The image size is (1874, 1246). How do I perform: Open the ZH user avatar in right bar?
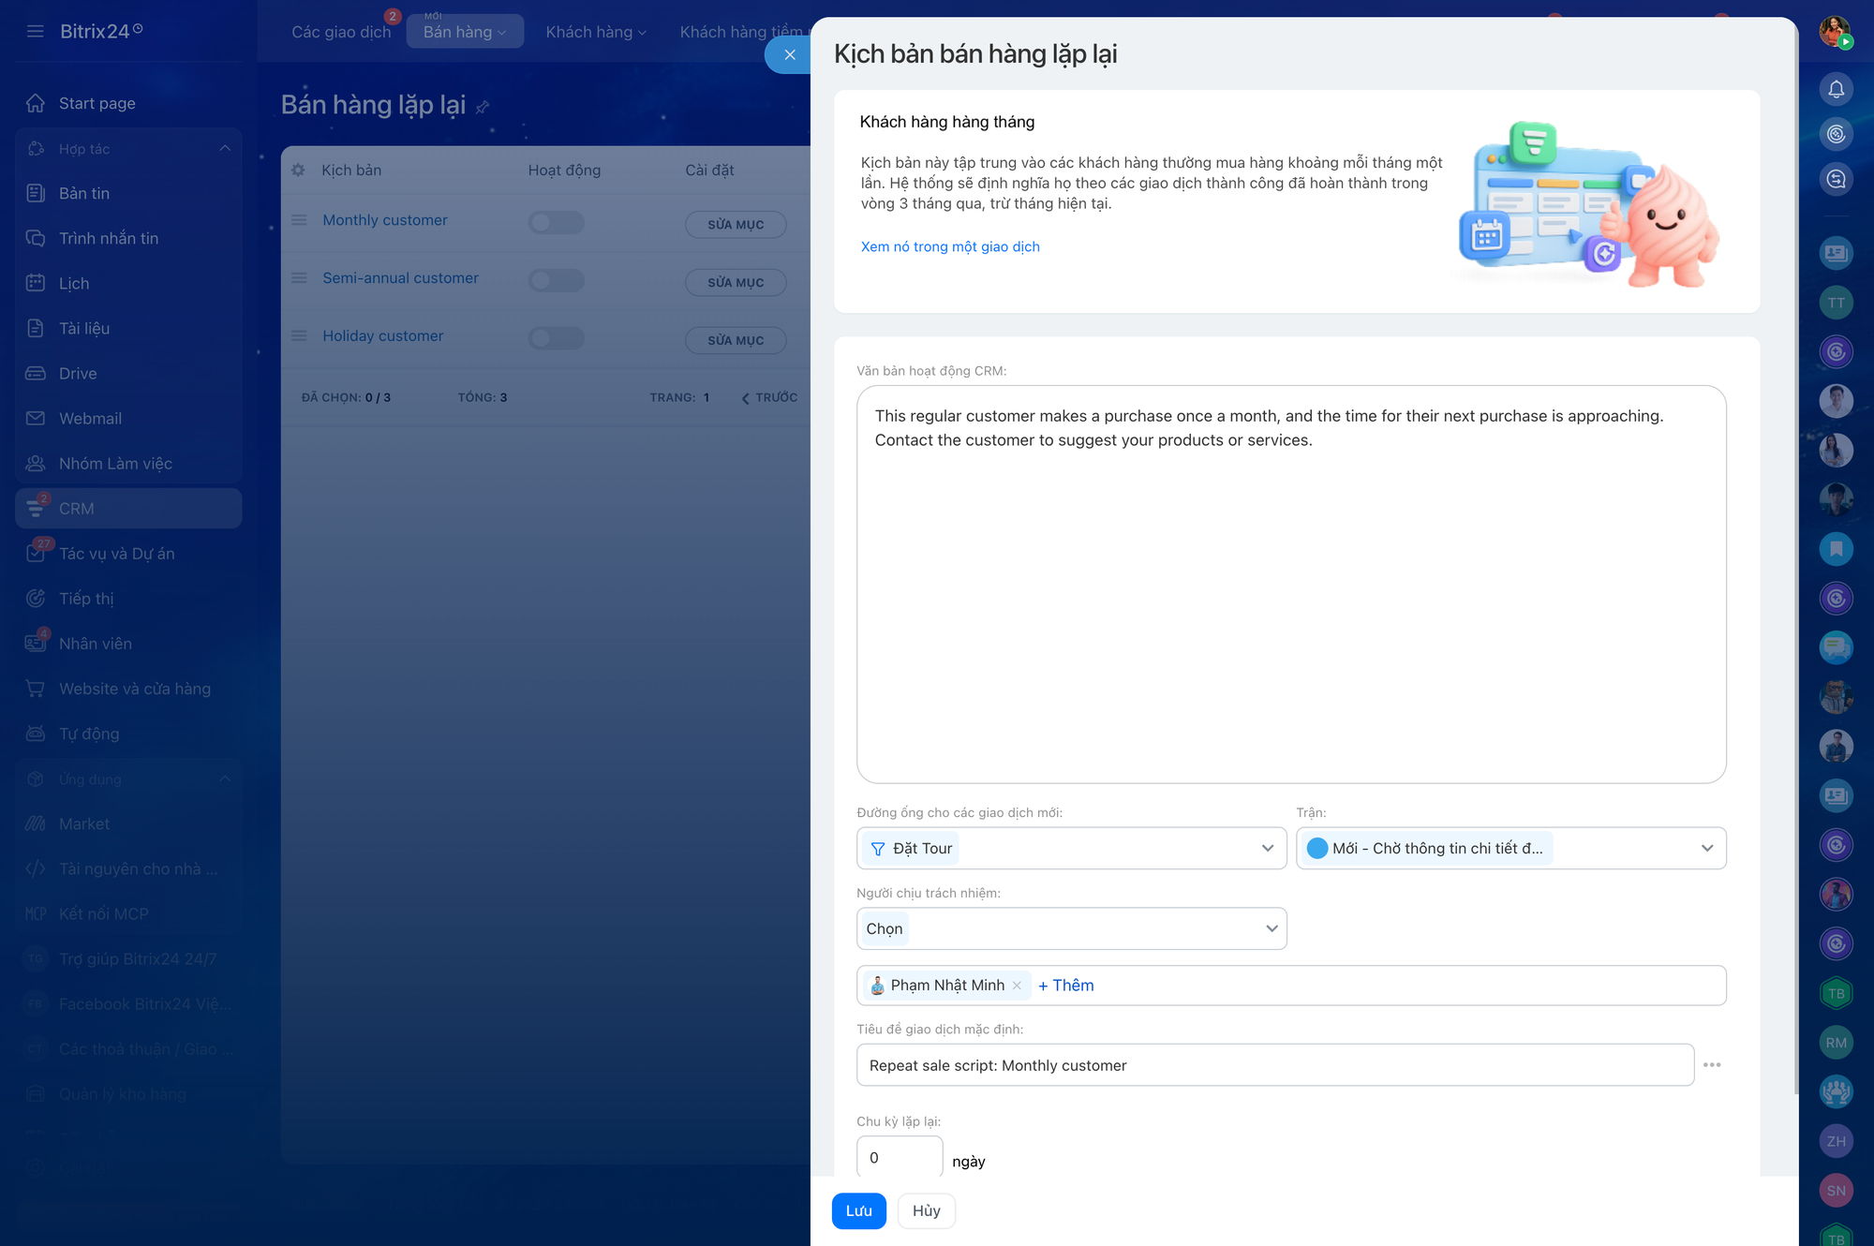coord(1836,1141)
